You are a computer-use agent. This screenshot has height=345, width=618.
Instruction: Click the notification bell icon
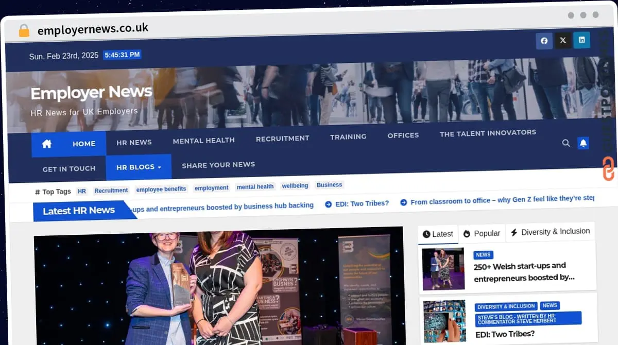pos(583,143)
